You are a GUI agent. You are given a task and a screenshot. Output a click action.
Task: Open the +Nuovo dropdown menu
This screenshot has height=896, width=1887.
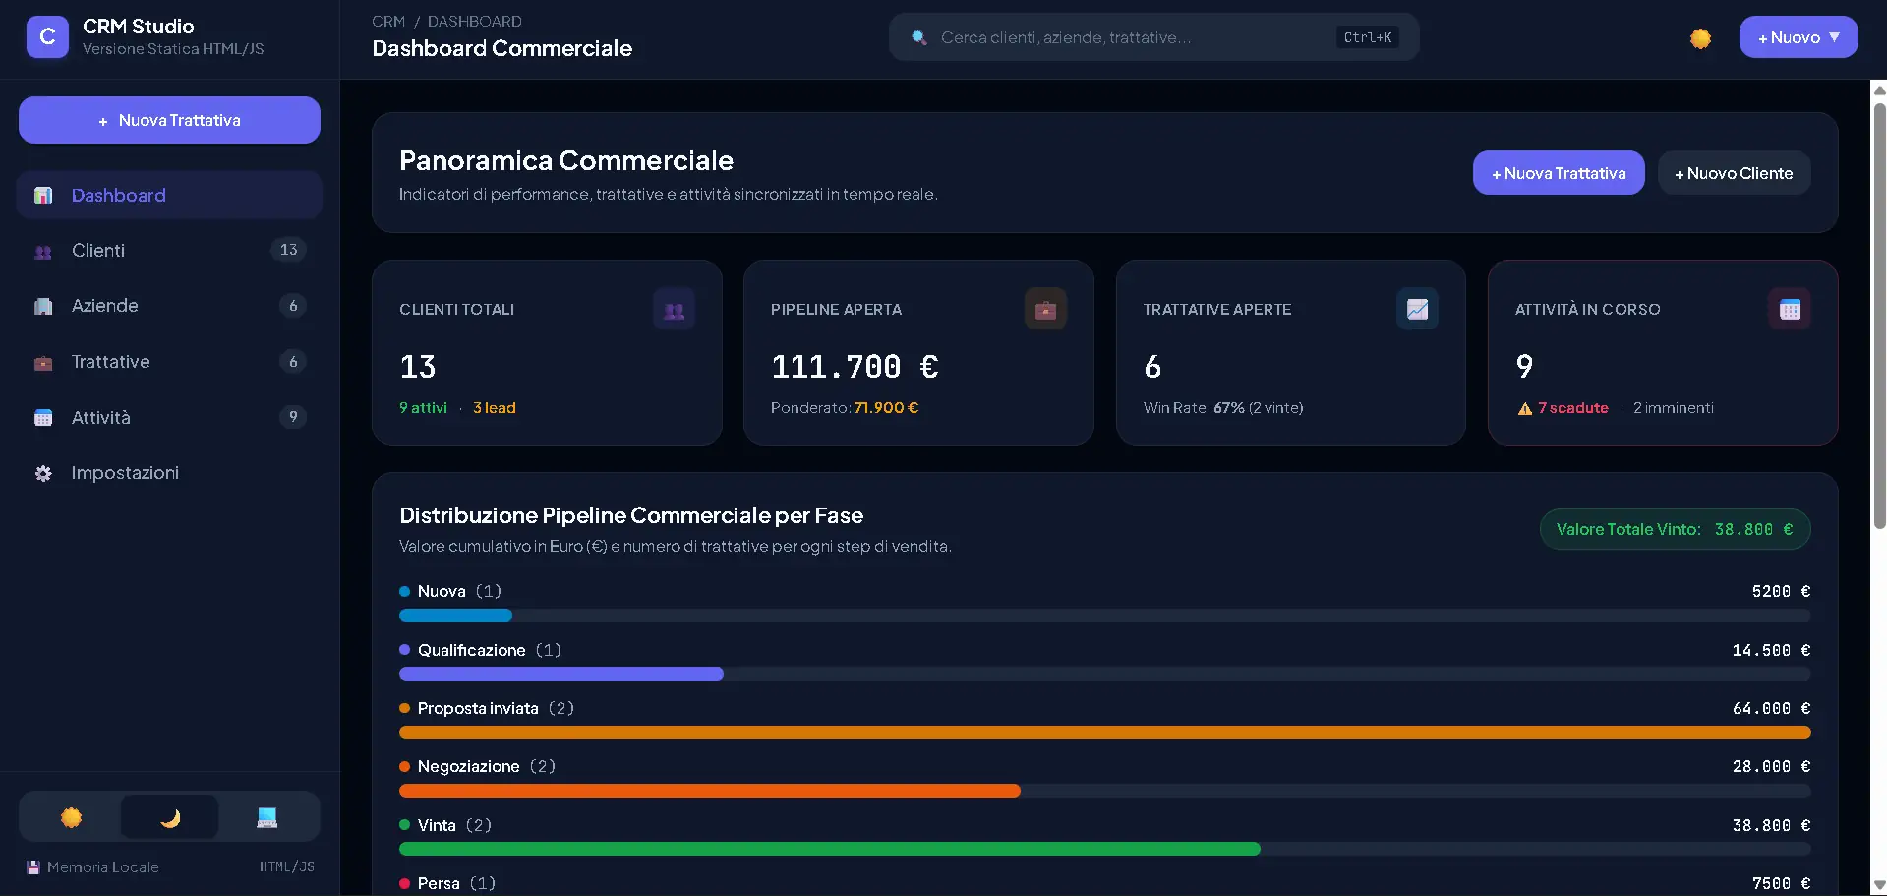coord(1799,37)
